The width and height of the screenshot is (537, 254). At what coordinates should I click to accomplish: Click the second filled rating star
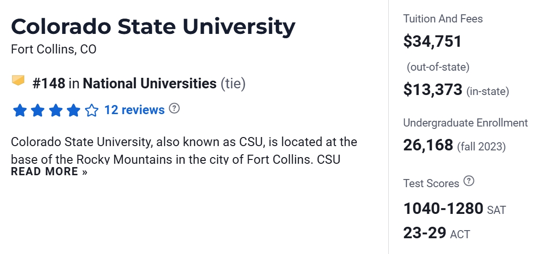coord(38,111)
